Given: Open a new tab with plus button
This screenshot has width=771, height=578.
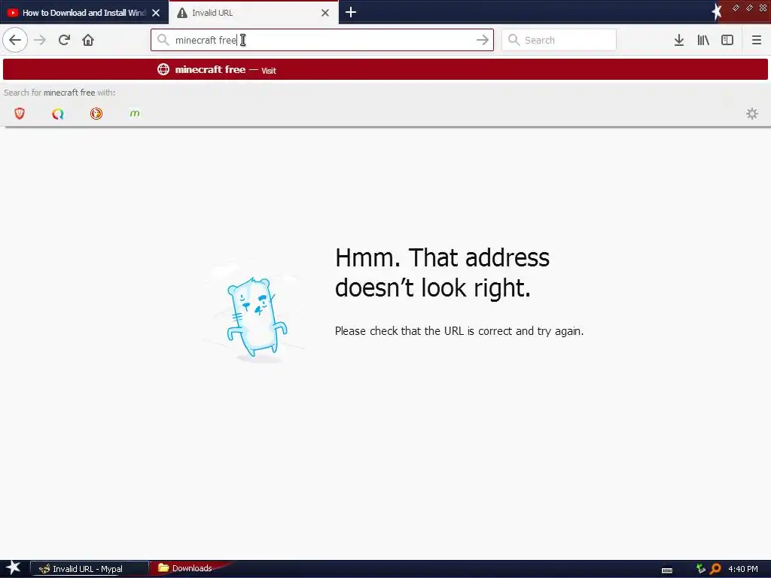Looking at the screenshot, I should pyautogui.click(x=351, y=12).
